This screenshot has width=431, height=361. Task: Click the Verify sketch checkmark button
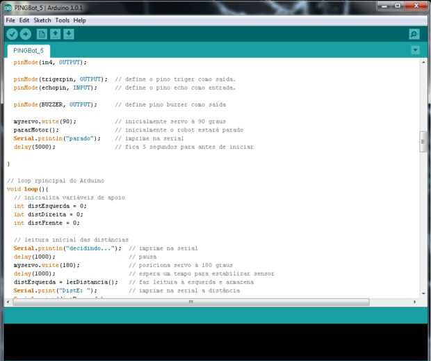[x=12, y=34]
